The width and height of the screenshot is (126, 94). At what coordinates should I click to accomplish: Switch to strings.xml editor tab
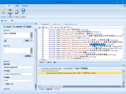(44, 24)
